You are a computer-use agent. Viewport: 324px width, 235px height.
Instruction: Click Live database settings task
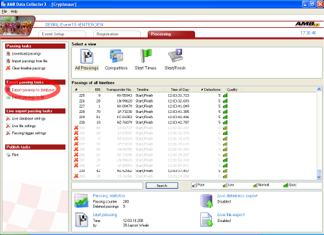[29, 119]
